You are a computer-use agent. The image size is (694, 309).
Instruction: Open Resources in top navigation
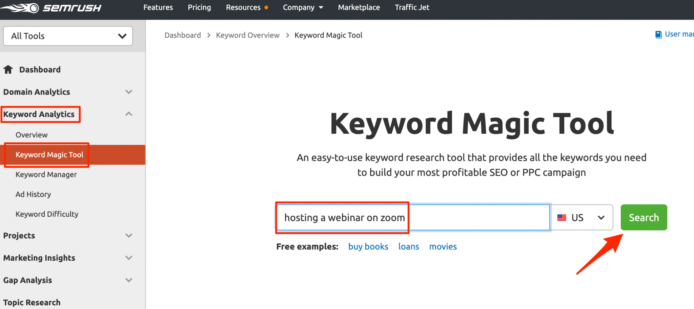coord(243,7)
